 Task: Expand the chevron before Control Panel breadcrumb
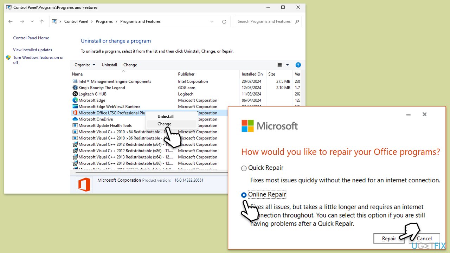[x=61, y=21]
